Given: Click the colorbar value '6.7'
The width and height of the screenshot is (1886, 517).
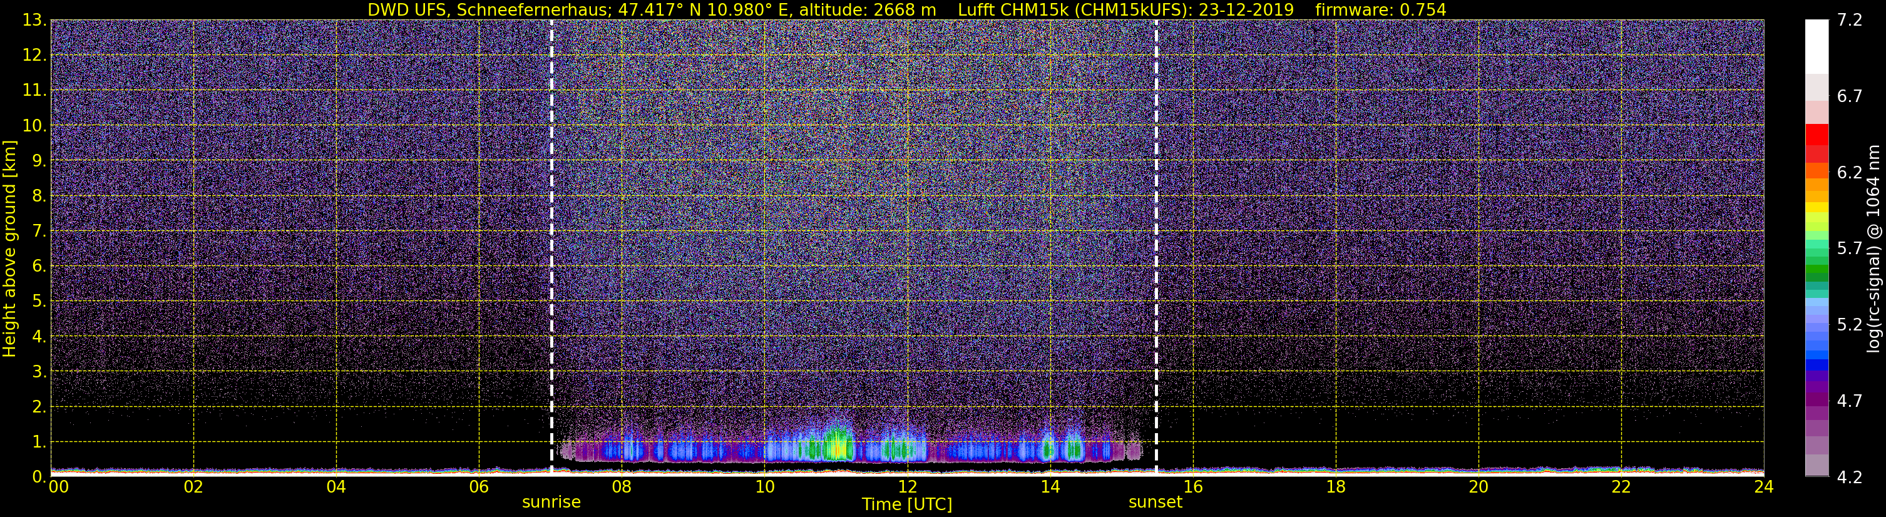Looking at the screenshot, I should [1850, 96].
